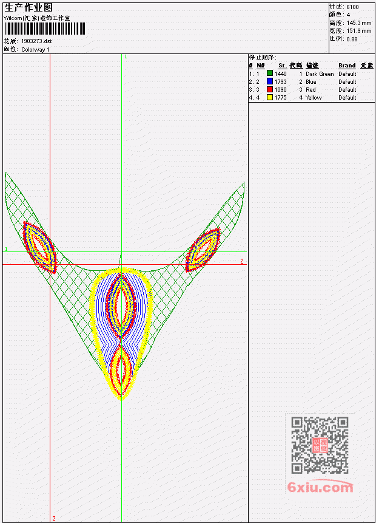Click the width value 151.9 mm
376x523 pixels.
359,31
